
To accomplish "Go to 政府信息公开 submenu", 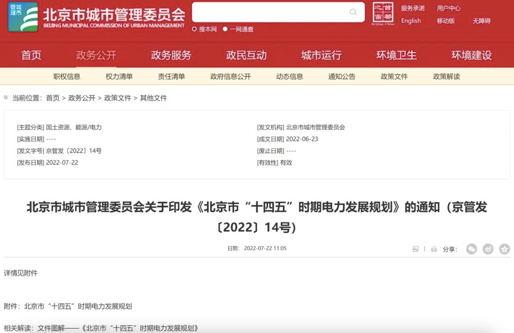I will pyautogui.click(x=231, y=76).
